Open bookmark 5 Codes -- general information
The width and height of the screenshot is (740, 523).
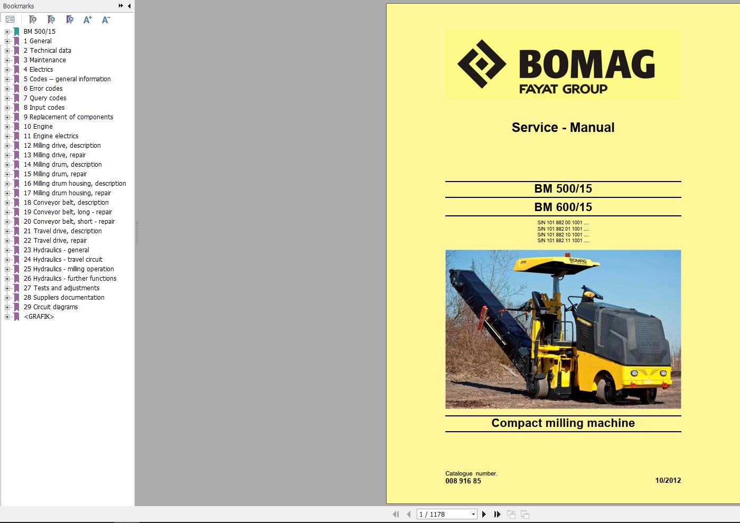coord(67,79)
